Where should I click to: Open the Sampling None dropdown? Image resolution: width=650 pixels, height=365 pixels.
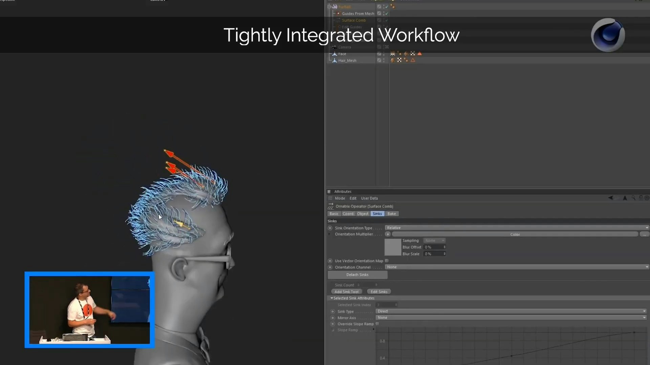click(x=434, y=241)
